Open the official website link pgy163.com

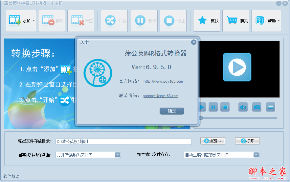(163, 81)
